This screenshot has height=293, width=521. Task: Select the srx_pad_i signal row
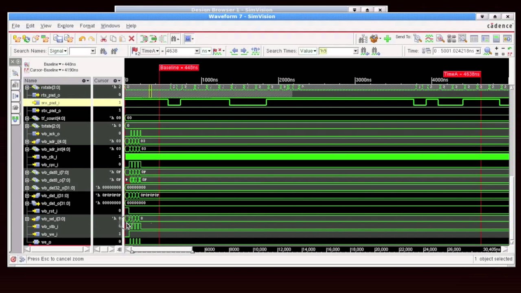[57, 103]
